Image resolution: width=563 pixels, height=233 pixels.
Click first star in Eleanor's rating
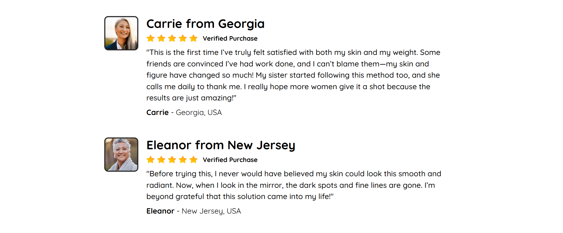point(150,160)
